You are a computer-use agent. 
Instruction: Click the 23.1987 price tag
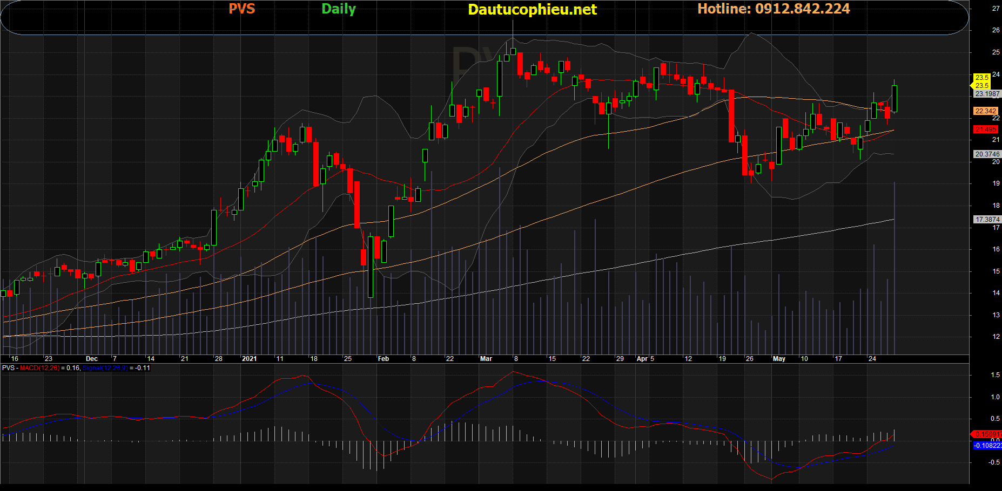[x=987, y=94]
